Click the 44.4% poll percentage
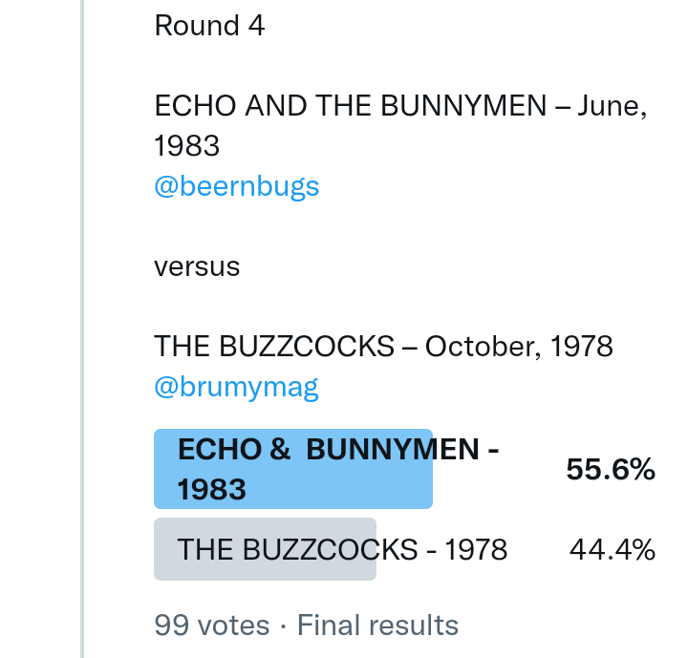This screenshot has height=658, width=688. pos(612,549)
